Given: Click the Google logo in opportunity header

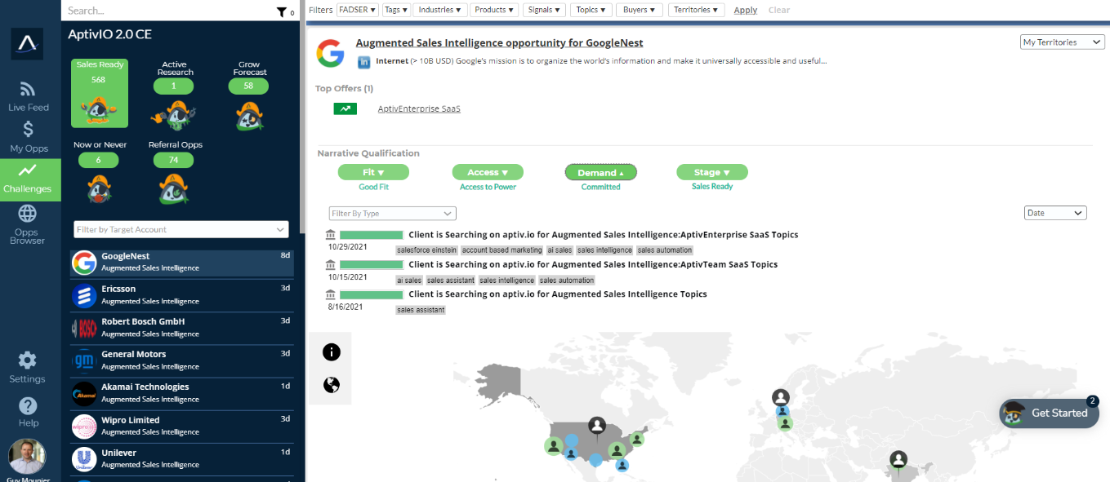Looking at the screenshot, I should coord(331,53).
